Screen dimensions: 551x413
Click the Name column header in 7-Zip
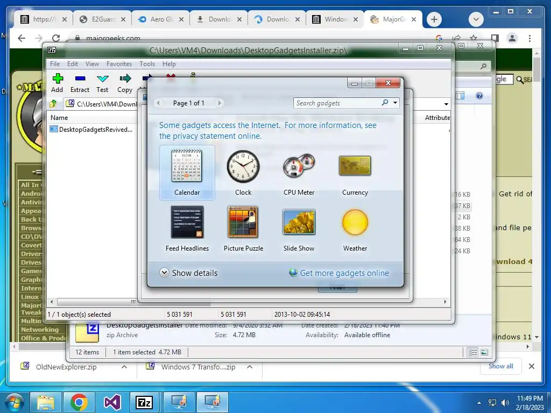click(59, 118)
